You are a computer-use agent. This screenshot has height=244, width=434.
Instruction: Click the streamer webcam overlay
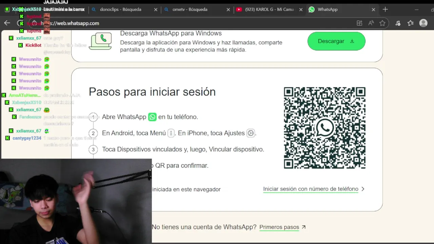(76, 201)
